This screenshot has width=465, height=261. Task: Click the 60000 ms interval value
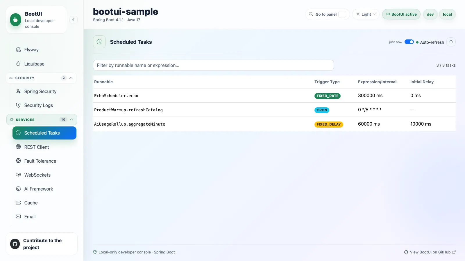point(369,124)
